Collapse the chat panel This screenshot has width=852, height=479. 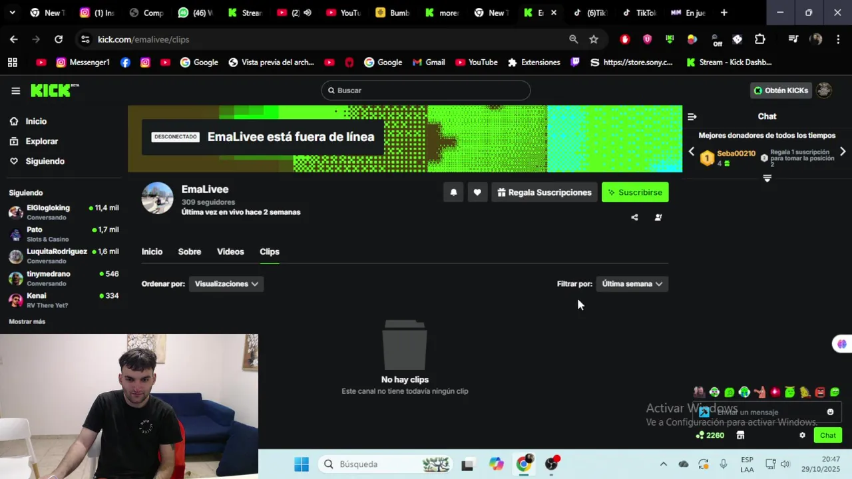[x=692, y=116]
